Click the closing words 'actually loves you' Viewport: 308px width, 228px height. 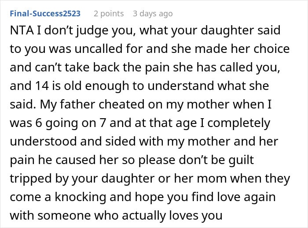tap(172, 216)
